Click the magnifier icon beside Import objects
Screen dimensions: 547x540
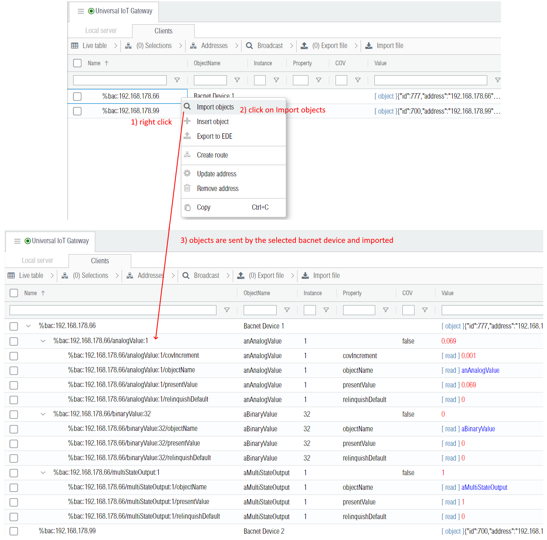coord(187,107)
